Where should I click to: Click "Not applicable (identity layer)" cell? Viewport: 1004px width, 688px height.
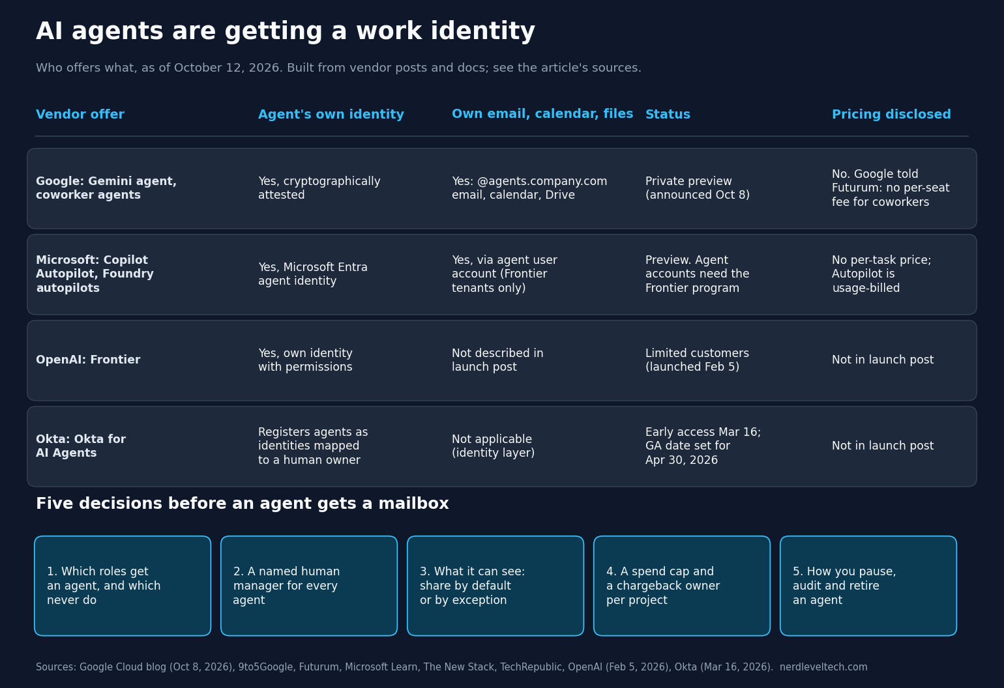(x=494, y=446)
